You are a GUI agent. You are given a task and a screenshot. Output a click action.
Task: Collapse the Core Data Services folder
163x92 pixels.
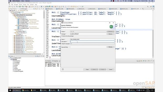(x=15, y=16)
